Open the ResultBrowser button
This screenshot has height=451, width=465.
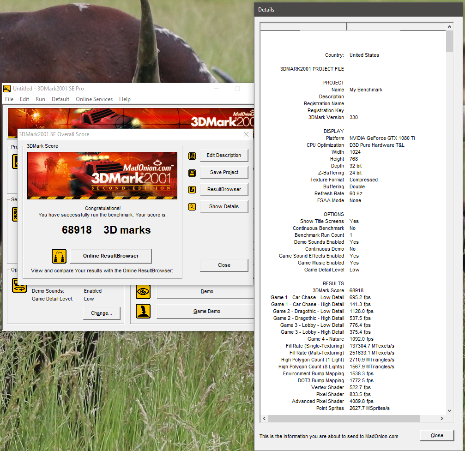click(224, 189)
